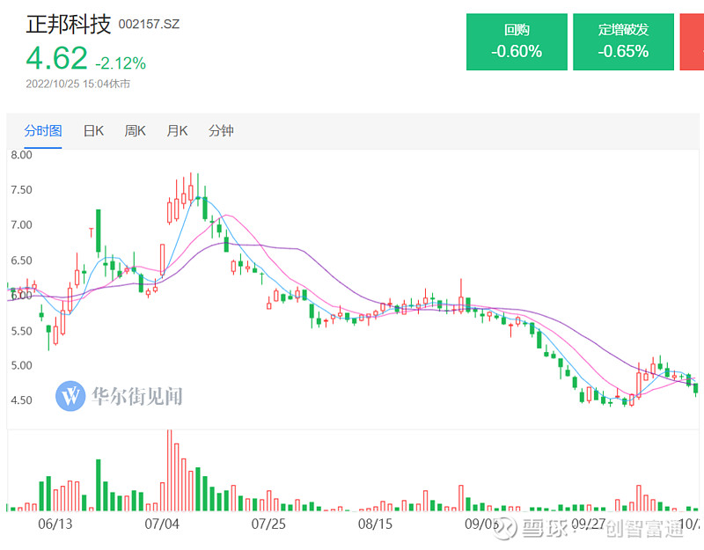Click the green 回购 -0.60% button
This screenshot has height=550, width=704.
click(517, 41)
